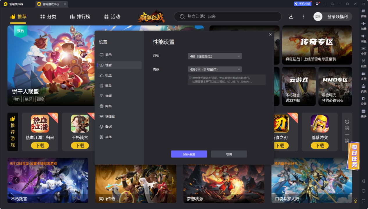Download 部落冲突 with 下载 button

click(x=320, y=146)
